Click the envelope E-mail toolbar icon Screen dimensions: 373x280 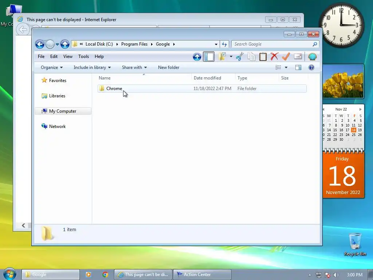(x=298, y=57)
